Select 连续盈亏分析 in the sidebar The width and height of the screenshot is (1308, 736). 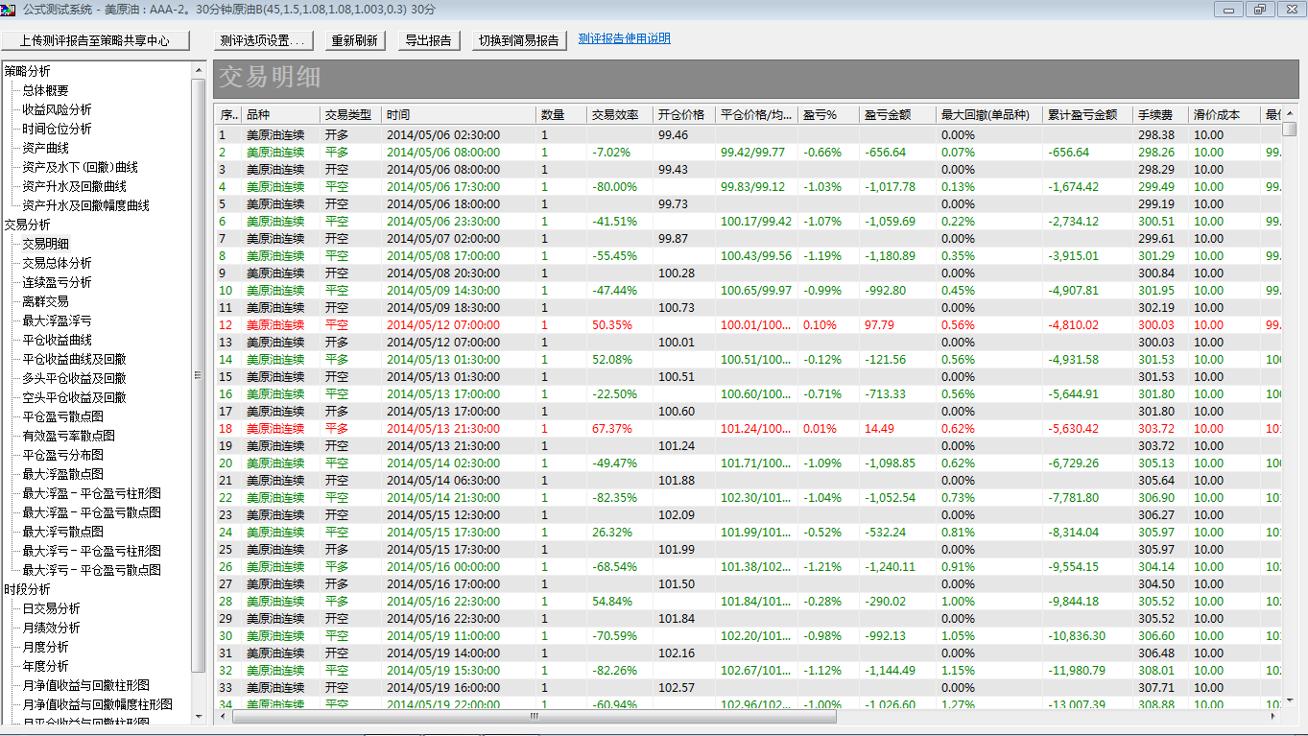(x=57, y=282)
